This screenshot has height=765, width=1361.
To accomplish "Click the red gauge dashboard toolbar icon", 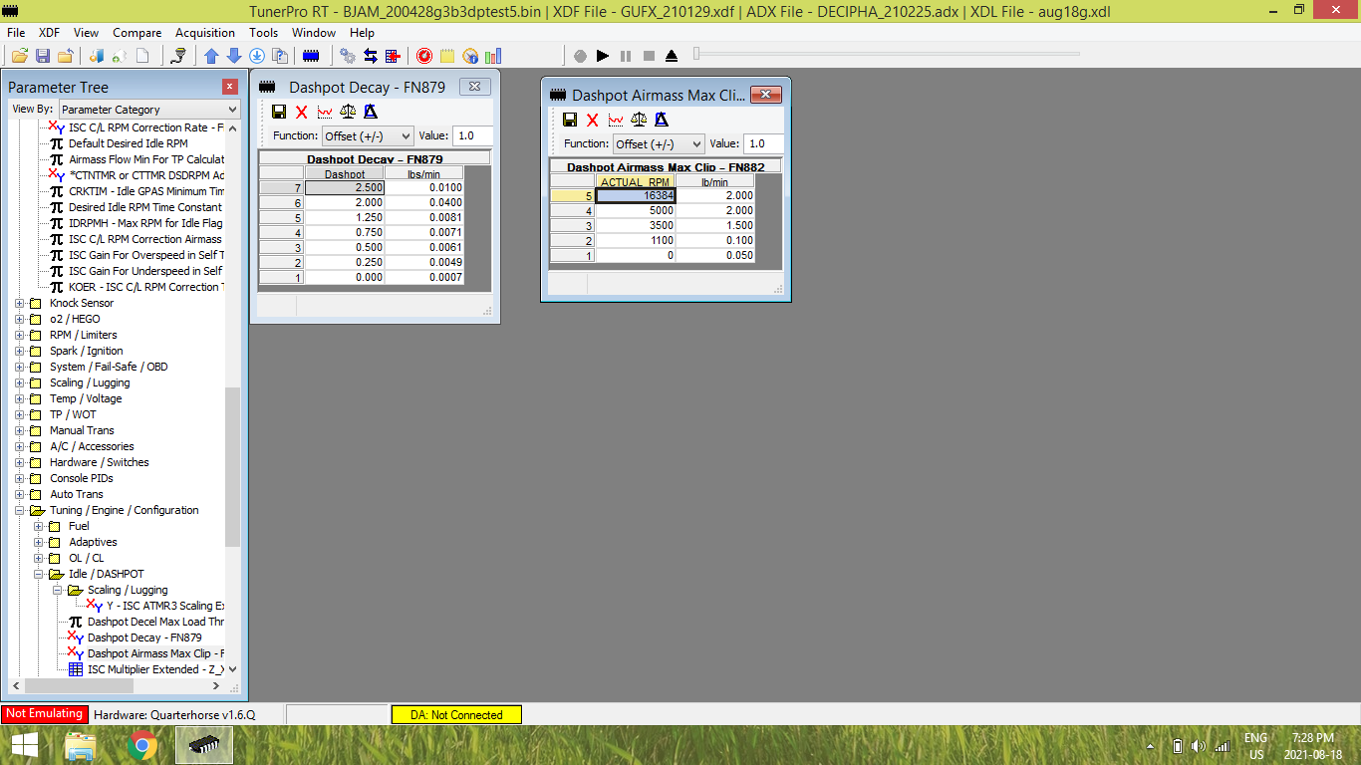I will coord(424,56).
